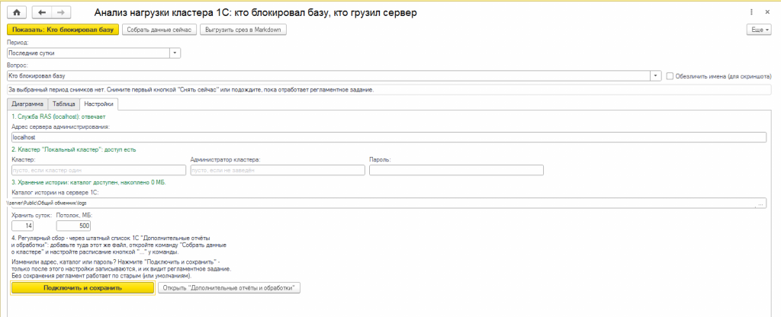
Task: Click the Вопрос field "Кто блокировал базу"
Action: click(x=329, y=76)
